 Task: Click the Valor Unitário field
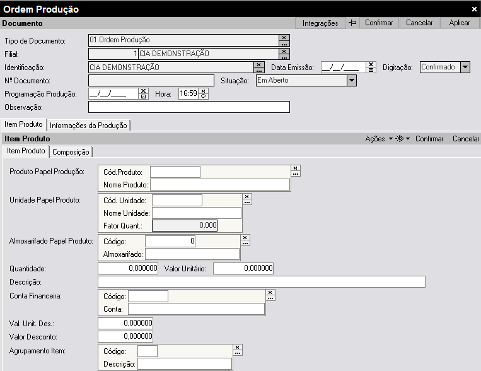[243, 268]
